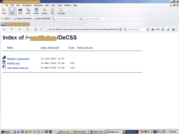The height and width of the screenshot is (134, 179).
Task: Click the Print toolbar icon
Action: [20, 11]
